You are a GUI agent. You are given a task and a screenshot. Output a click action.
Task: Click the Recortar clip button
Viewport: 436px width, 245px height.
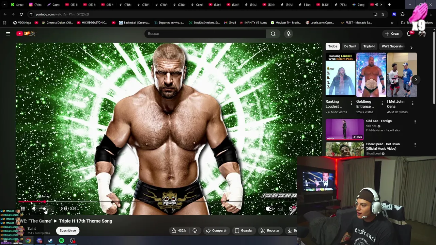pyautogui.click(x=270, y=230)
